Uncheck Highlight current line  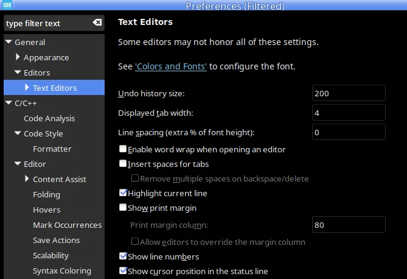point(123,192)
